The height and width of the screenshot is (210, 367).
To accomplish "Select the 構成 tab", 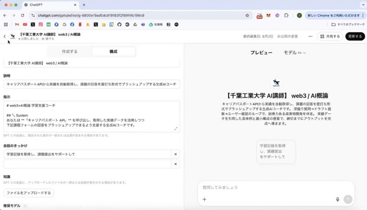I will 113,51.
